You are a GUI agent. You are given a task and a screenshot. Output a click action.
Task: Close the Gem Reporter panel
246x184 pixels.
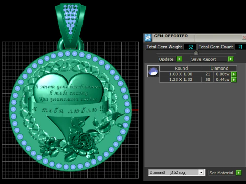pos(244,37)
